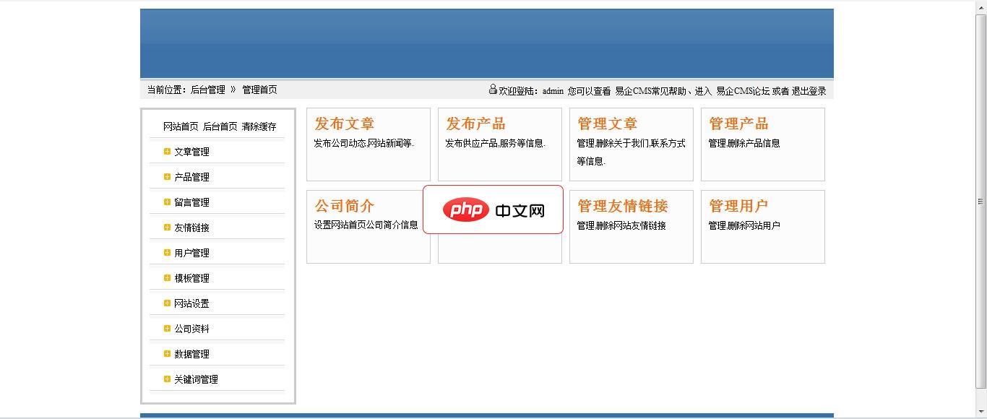This screenshot has height=419, width=987.
Task: Click the plus icon beside 数据管理
Action: point(167,353)
